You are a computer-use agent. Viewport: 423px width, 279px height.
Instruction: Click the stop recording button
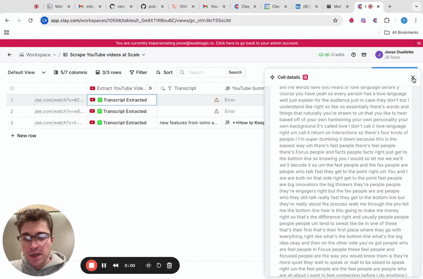(x=92, y=265)
